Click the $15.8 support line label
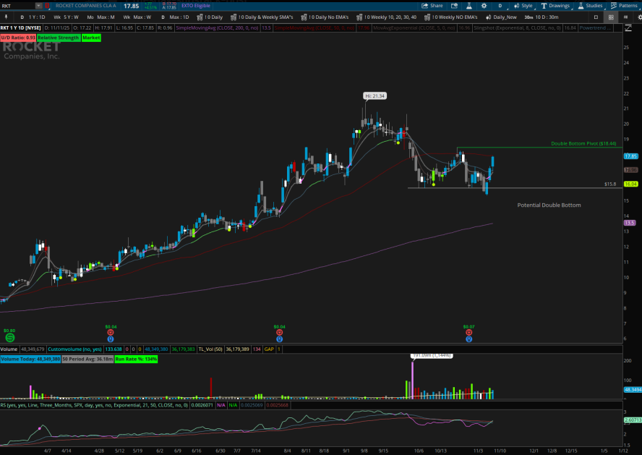This screenshot has width=642, height=455. pos(610,184)
